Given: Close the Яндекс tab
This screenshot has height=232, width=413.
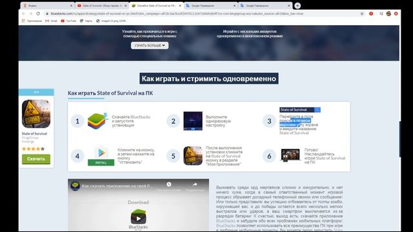Looking at the screenshot, I should click(x=71, y=6).
